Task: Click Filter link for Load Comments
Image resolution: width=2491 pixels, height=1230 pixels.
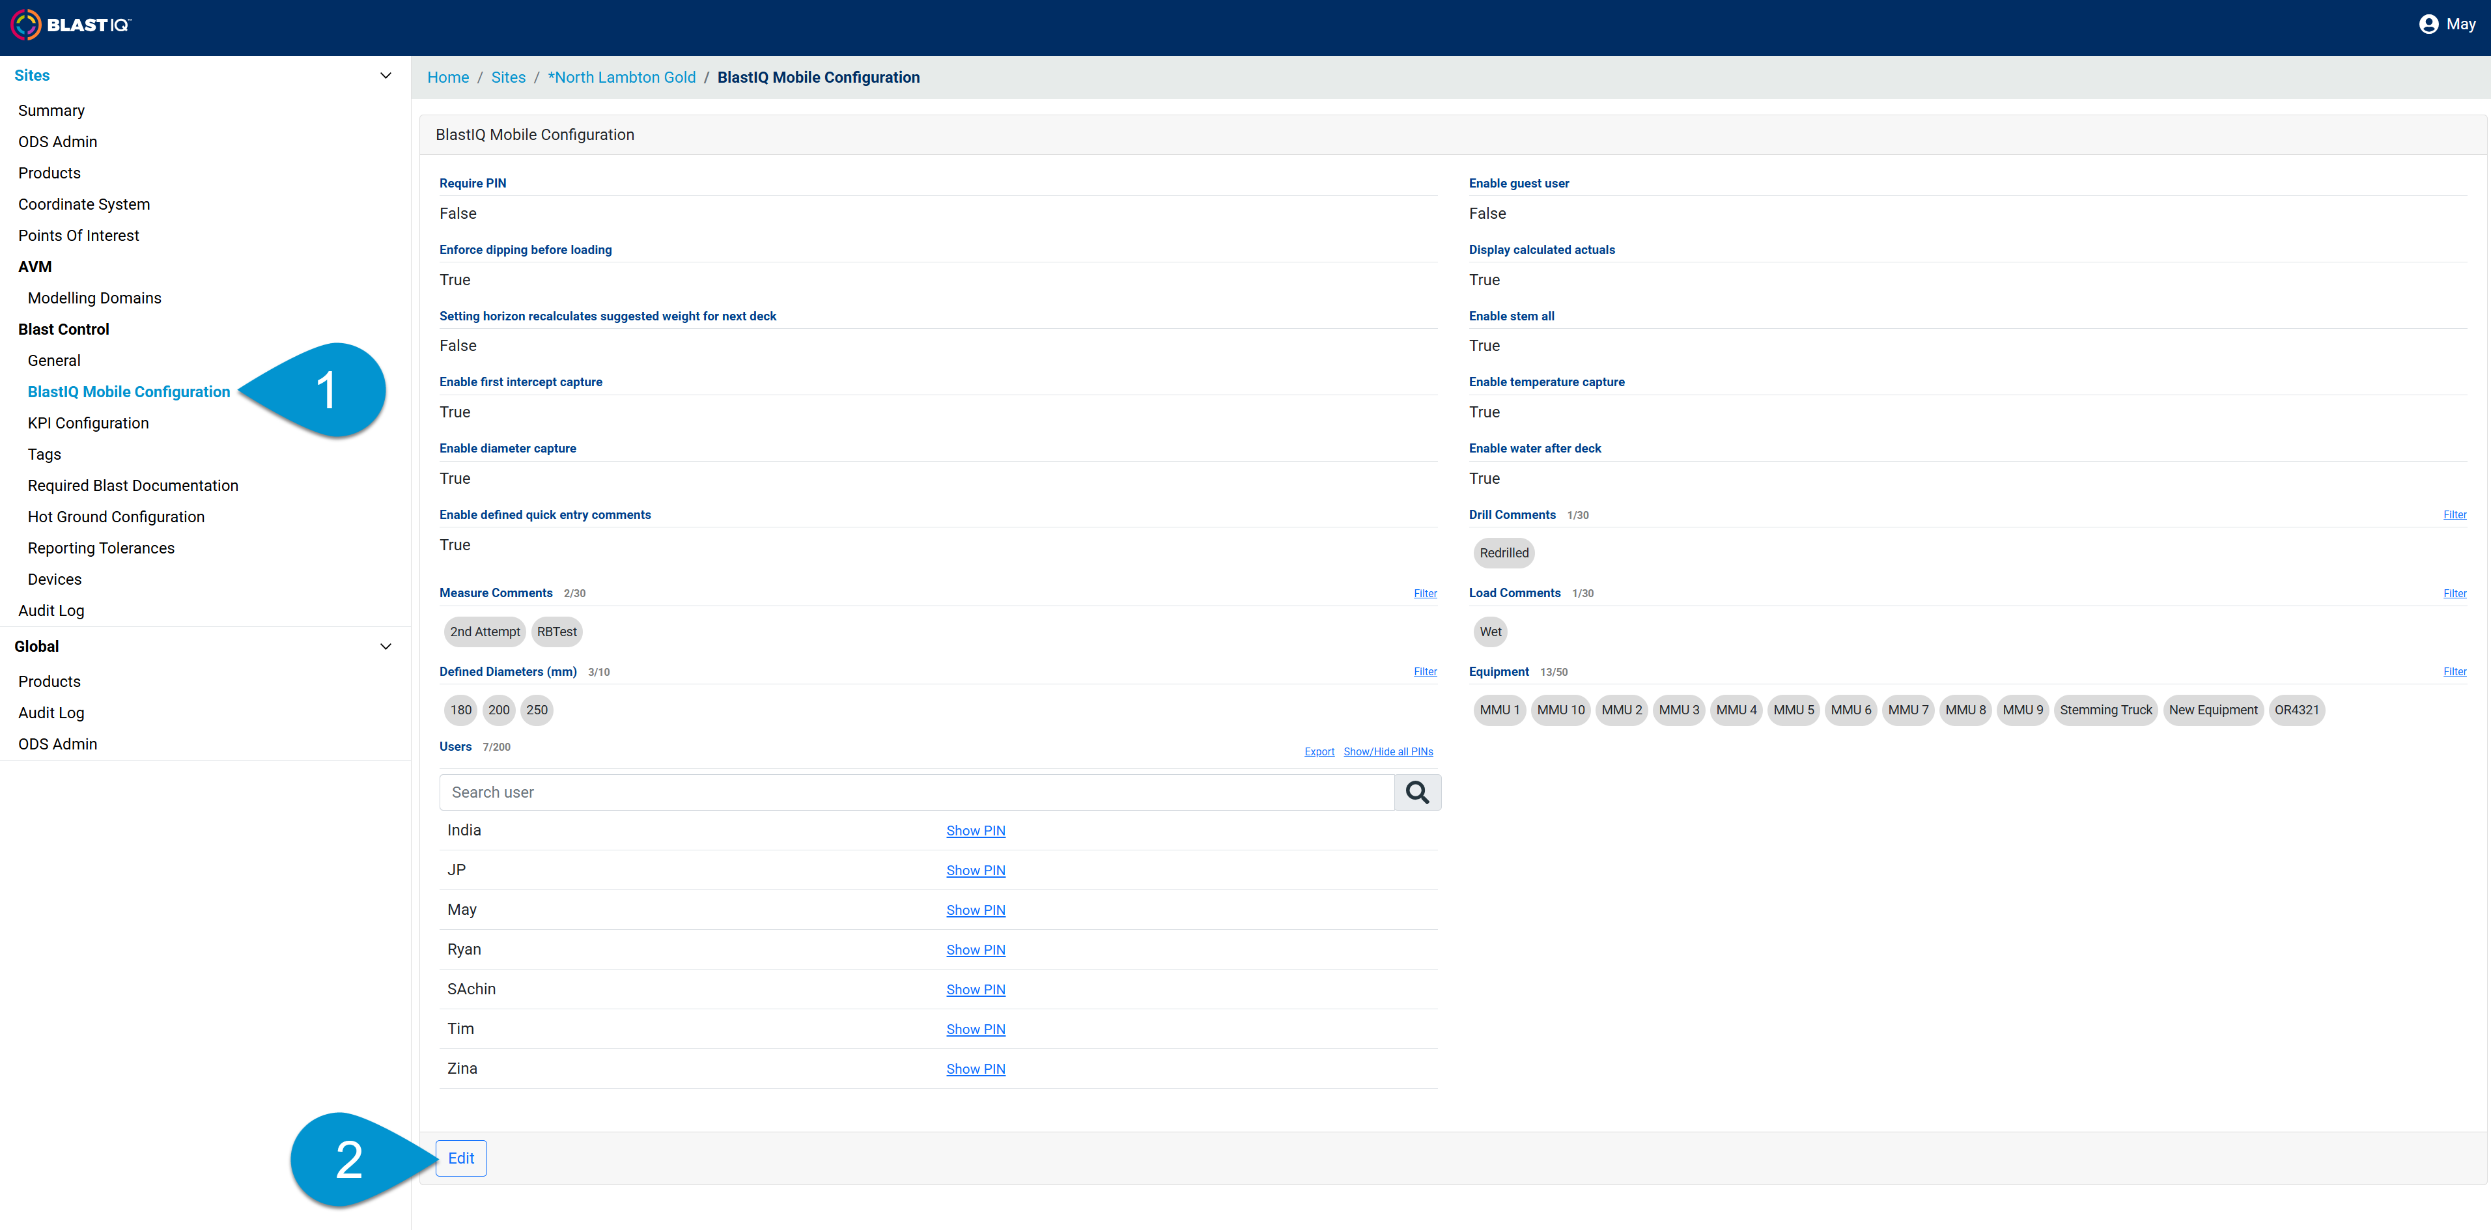Action: [2455, 594]
